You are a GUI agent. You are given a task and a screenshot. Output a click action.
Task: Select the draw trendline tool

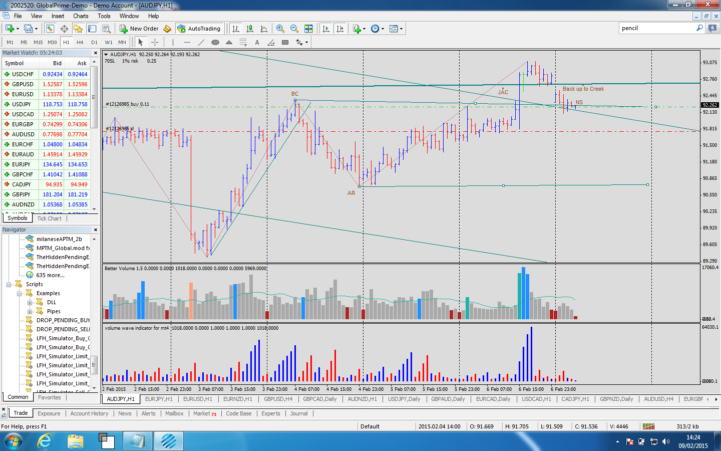pos(201,42)
